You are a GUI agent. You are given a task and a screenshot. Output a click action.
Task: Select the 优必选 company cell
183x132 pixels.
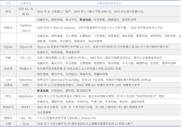point(8,69)
